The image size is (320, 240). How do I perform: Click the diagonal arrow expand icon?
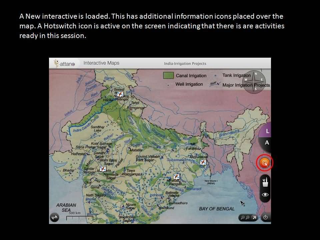click(x=254, y=218)
